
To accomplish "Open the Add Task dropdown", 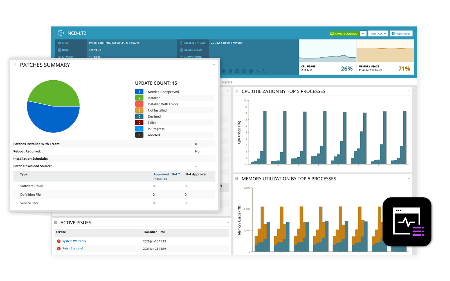I will click(x=378, y=34).
